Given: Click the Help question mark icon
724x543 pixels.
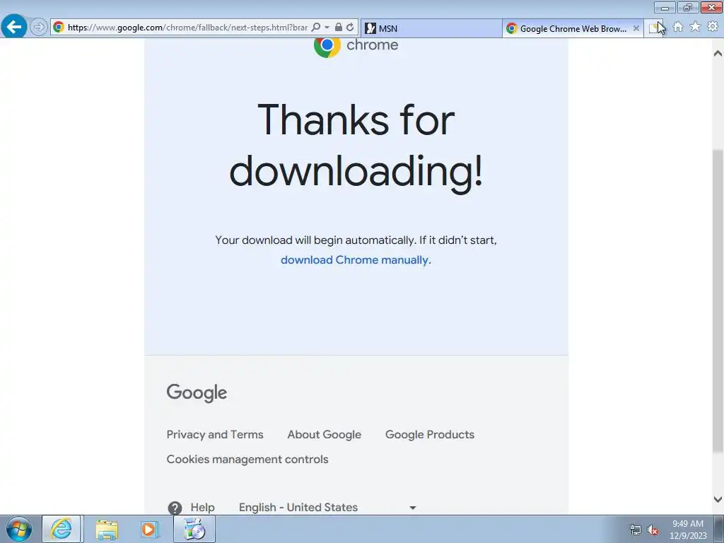Looking at the screenshot, I should 175,508.
